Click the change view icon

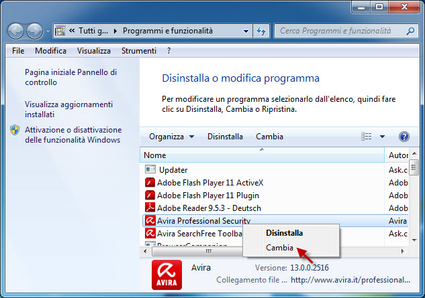coord(367,137)
